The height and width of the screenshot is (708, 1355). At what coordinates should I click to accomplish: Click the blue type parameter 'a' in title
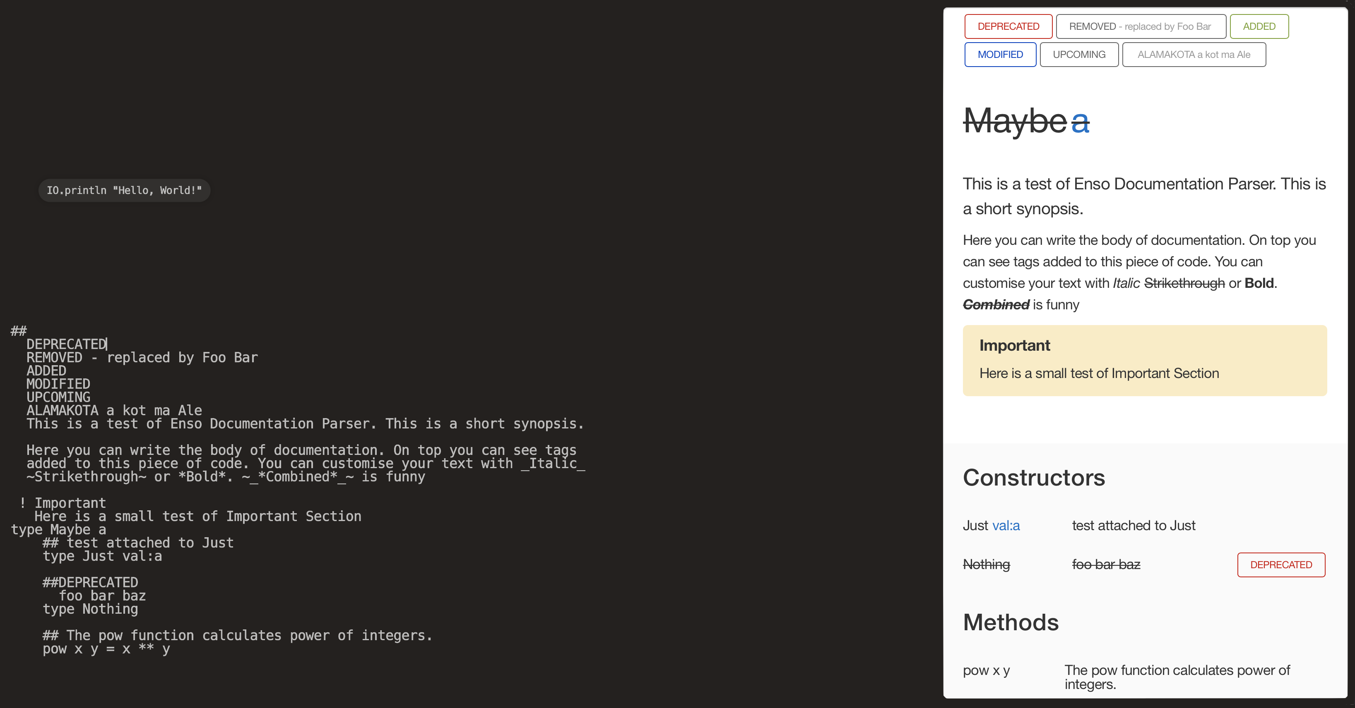(x=1080, y=122)
